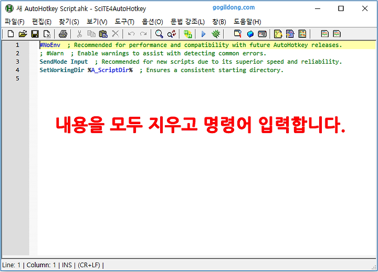Open the 도구(T) menu
Viewport: 378px width, 272px height.
tap(124, 22)
